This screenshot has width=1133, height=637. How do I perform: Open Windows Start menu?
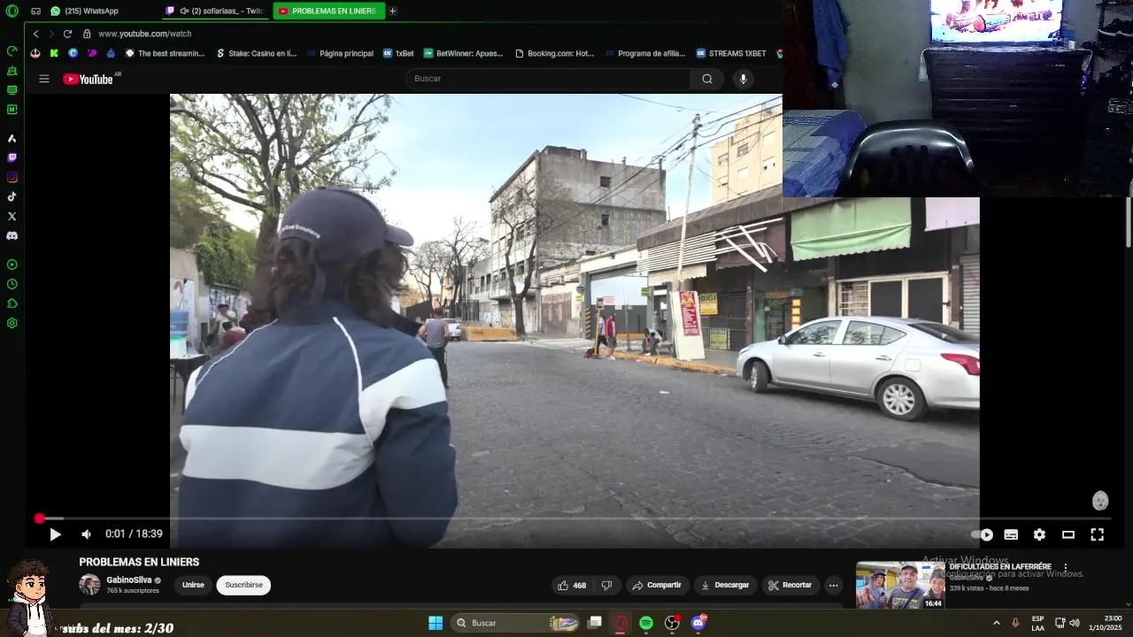pyautogui.click(x=435, y=623)
